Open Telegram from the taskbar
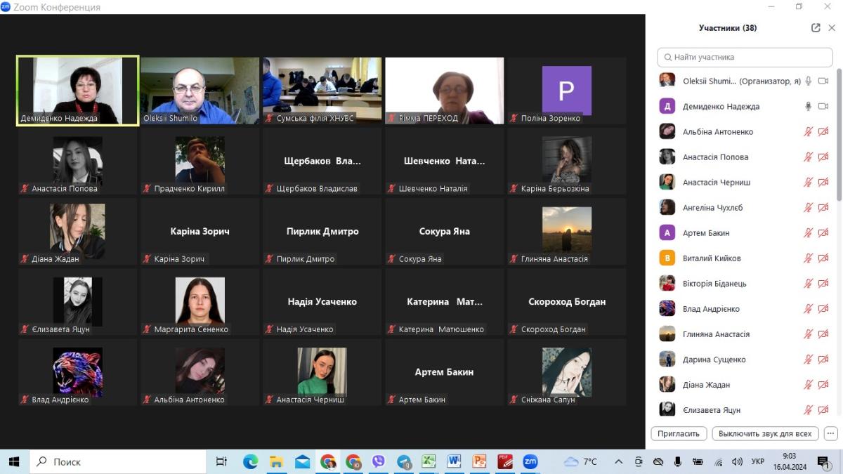This screenshot has height=474, width=843. [x=404, y=461]
